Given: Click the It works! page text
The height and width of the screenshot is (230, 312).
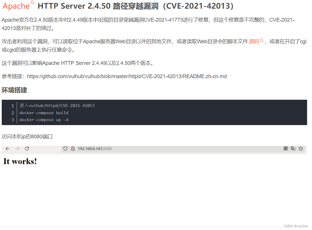Looking at the screenshot, I should [20, 161].
